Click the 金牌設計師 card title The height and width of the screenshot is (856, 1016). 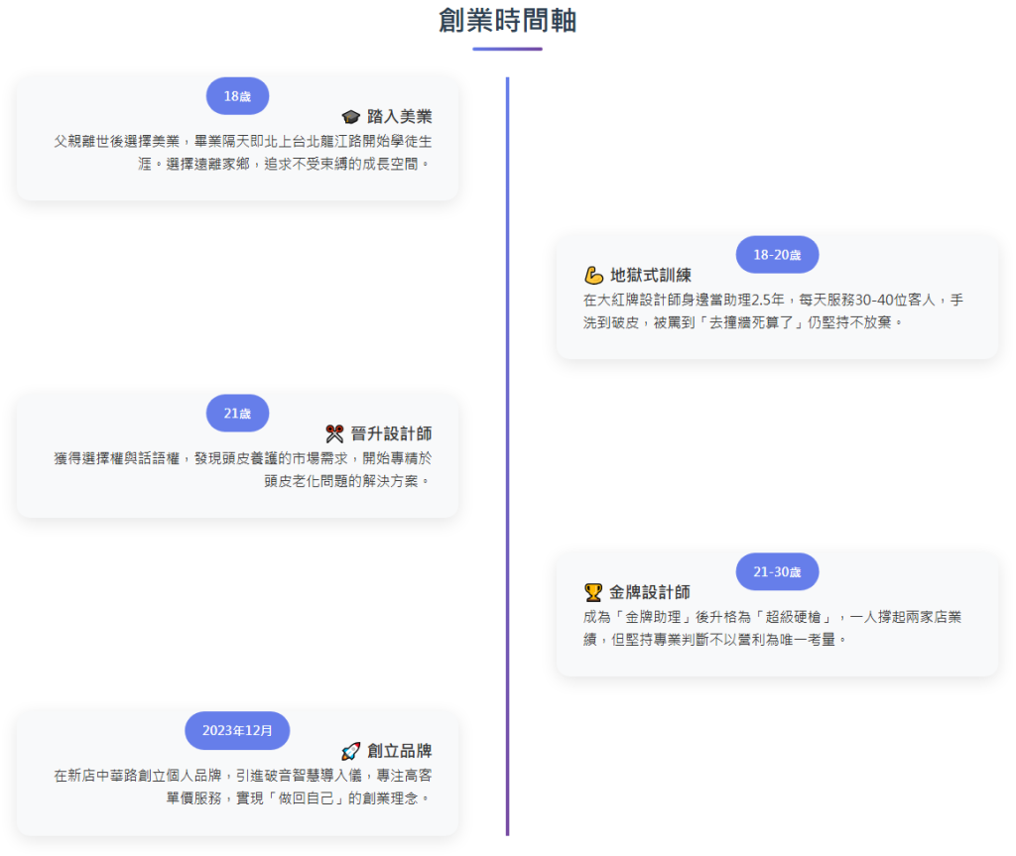click(x=650, y=592)
